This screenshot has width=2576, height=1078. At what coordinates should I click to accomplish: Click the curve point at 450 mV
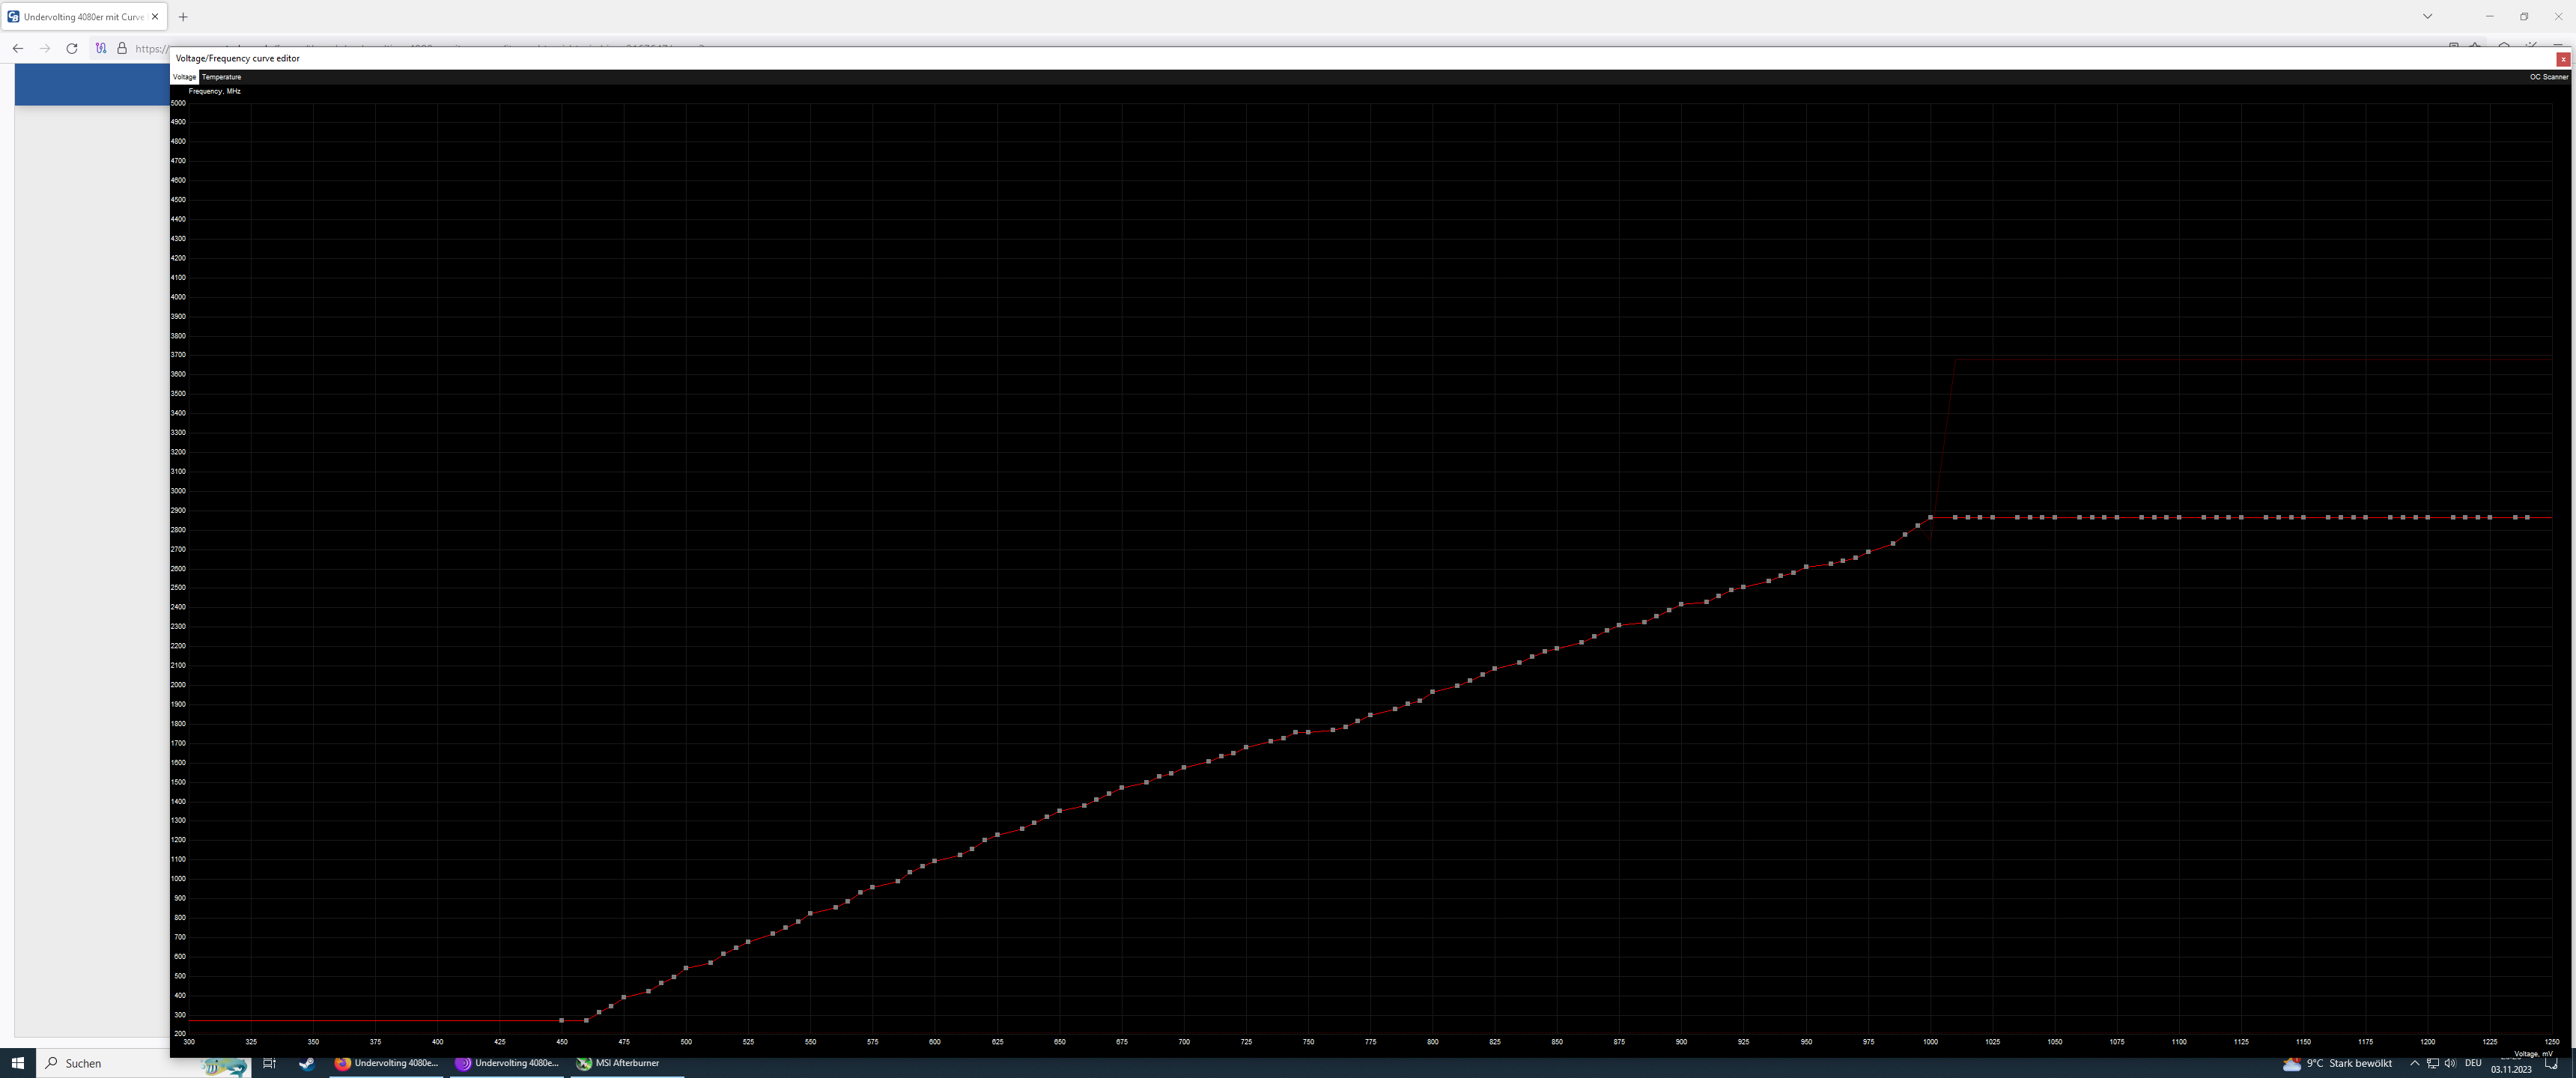[x=561, y=1020]
